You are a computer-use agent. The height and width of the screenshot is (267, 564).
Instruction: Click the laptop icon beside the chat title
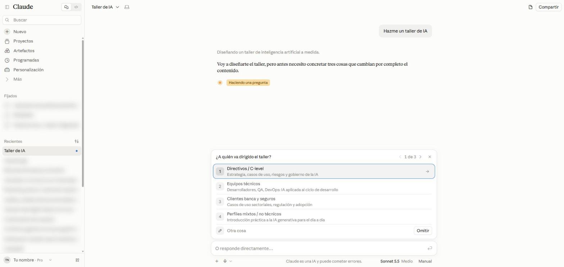click(x=127, y=7)
